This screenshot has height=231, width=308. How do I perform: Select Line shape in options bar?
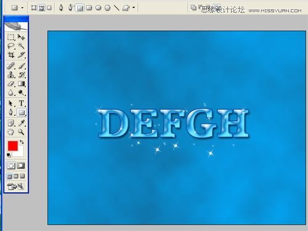point(116,8)
